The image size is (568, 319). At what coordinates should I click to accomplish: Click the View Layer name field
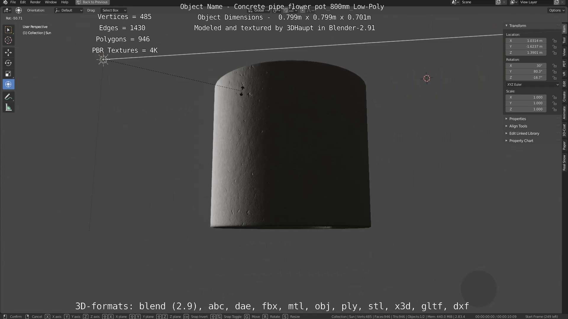(x=536, y=2)
